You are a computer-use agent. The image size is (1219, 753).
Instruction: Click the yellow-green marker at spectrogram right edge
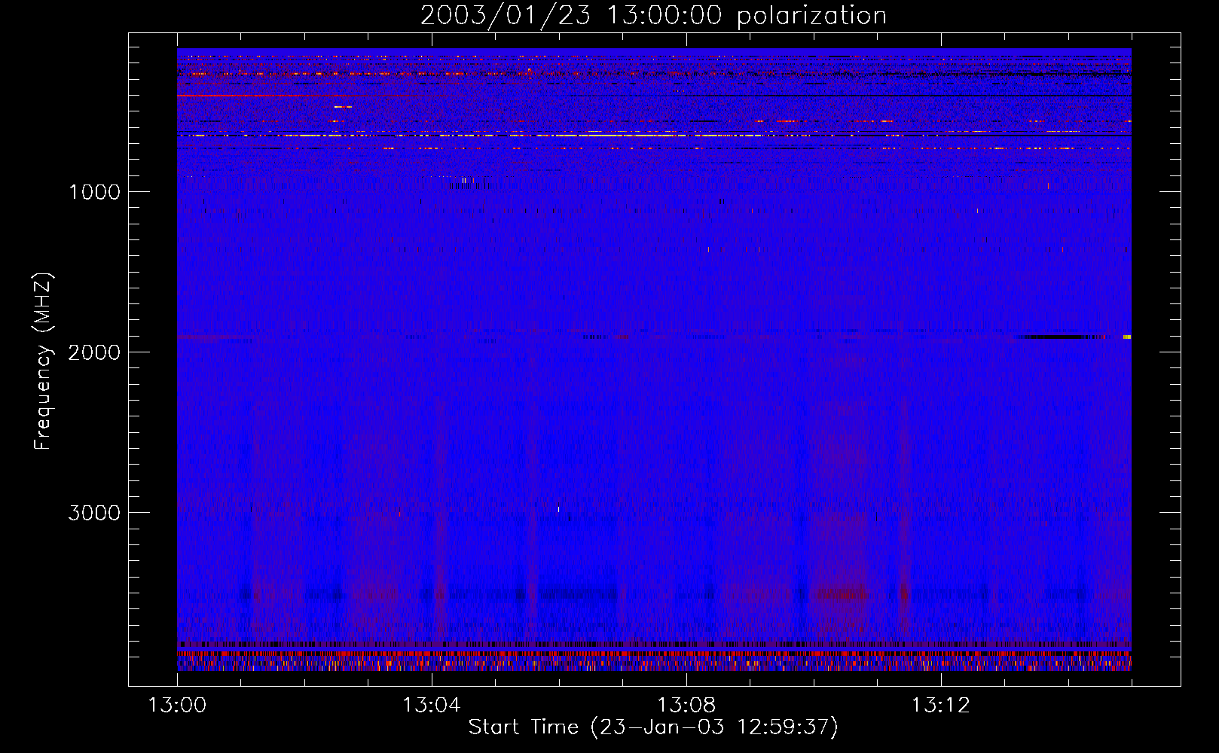(x=1127, y=337)
